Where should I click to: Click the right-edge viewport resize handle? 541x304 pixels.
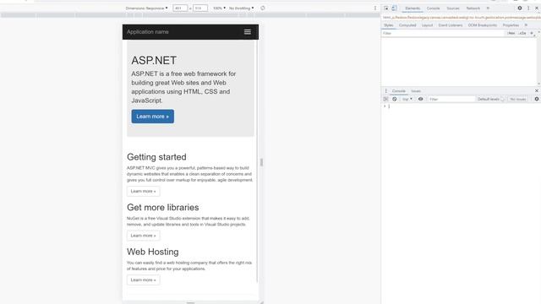(x=261, y=162)
